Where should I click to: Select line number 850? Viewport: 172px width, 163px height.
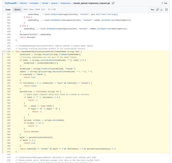[9, 92]
